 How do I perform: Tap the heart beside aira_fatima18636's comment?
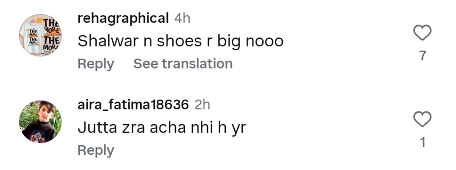422,119
